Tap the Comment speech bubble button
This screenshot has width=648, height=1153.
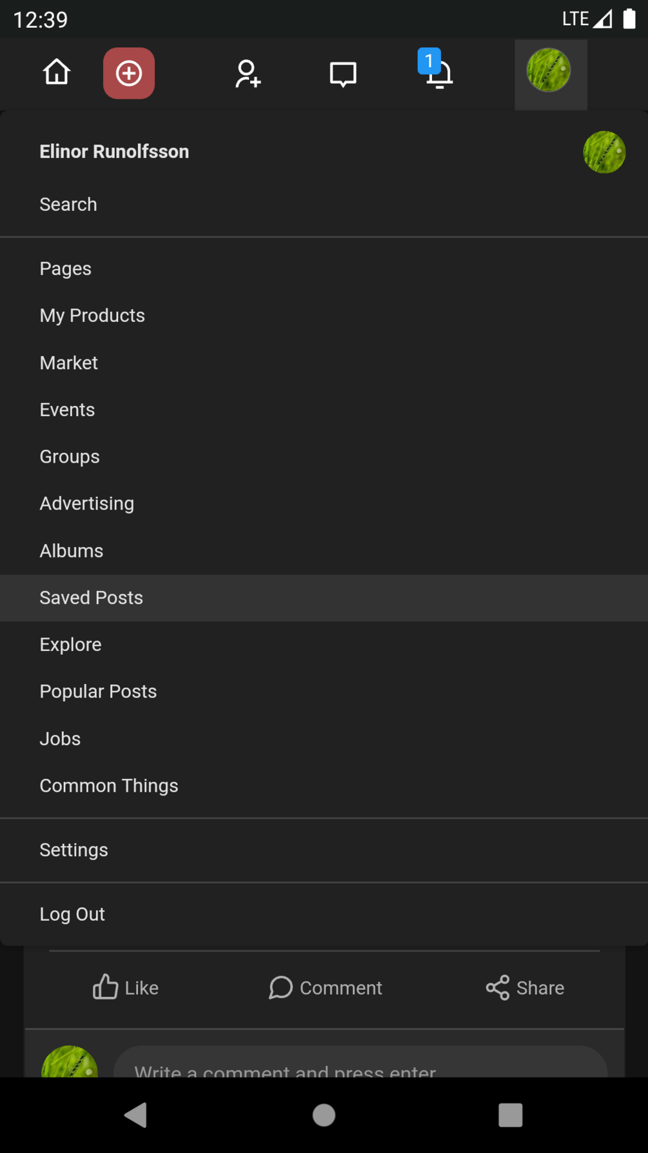326,987
